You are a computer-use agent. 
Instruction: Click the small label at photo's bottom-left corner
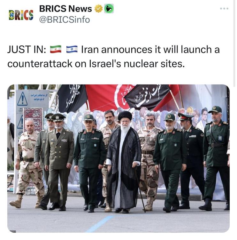(13, 232)
